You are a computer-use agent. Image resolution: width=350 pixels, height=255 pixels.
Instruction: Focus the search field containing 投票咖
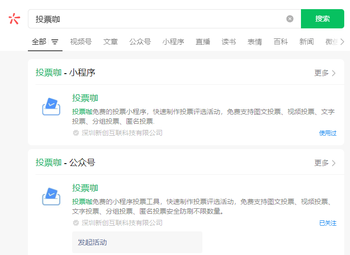coord(164,19)
